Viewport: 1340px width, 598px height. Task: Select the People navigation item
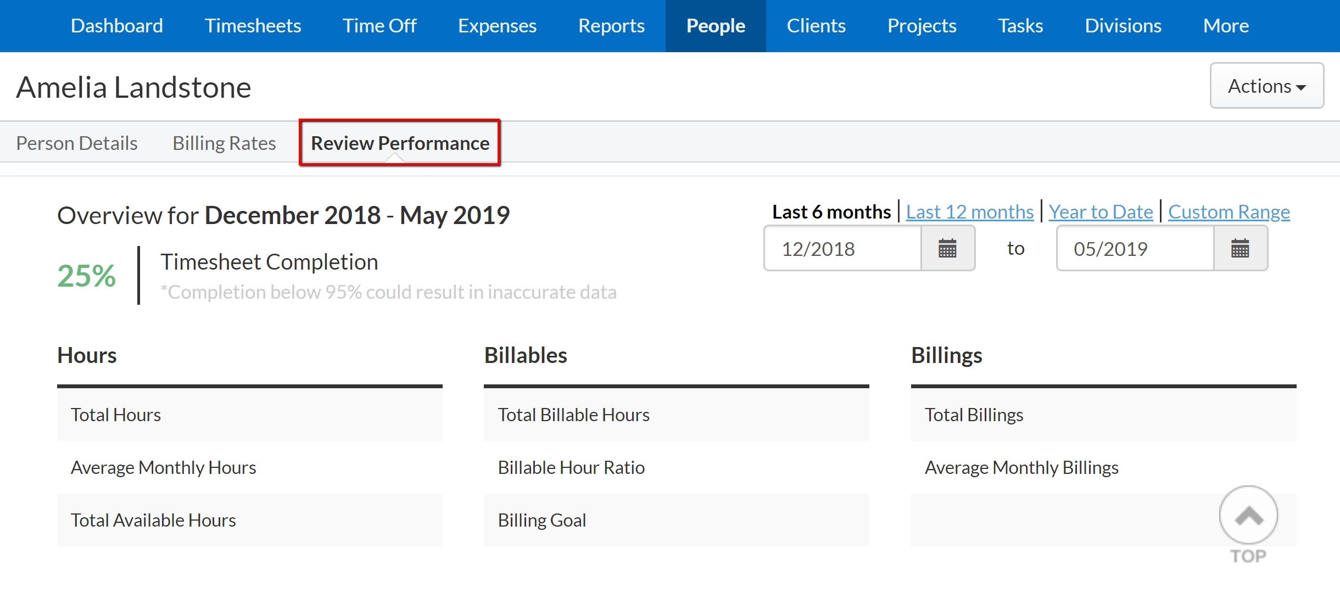[716, 26]
